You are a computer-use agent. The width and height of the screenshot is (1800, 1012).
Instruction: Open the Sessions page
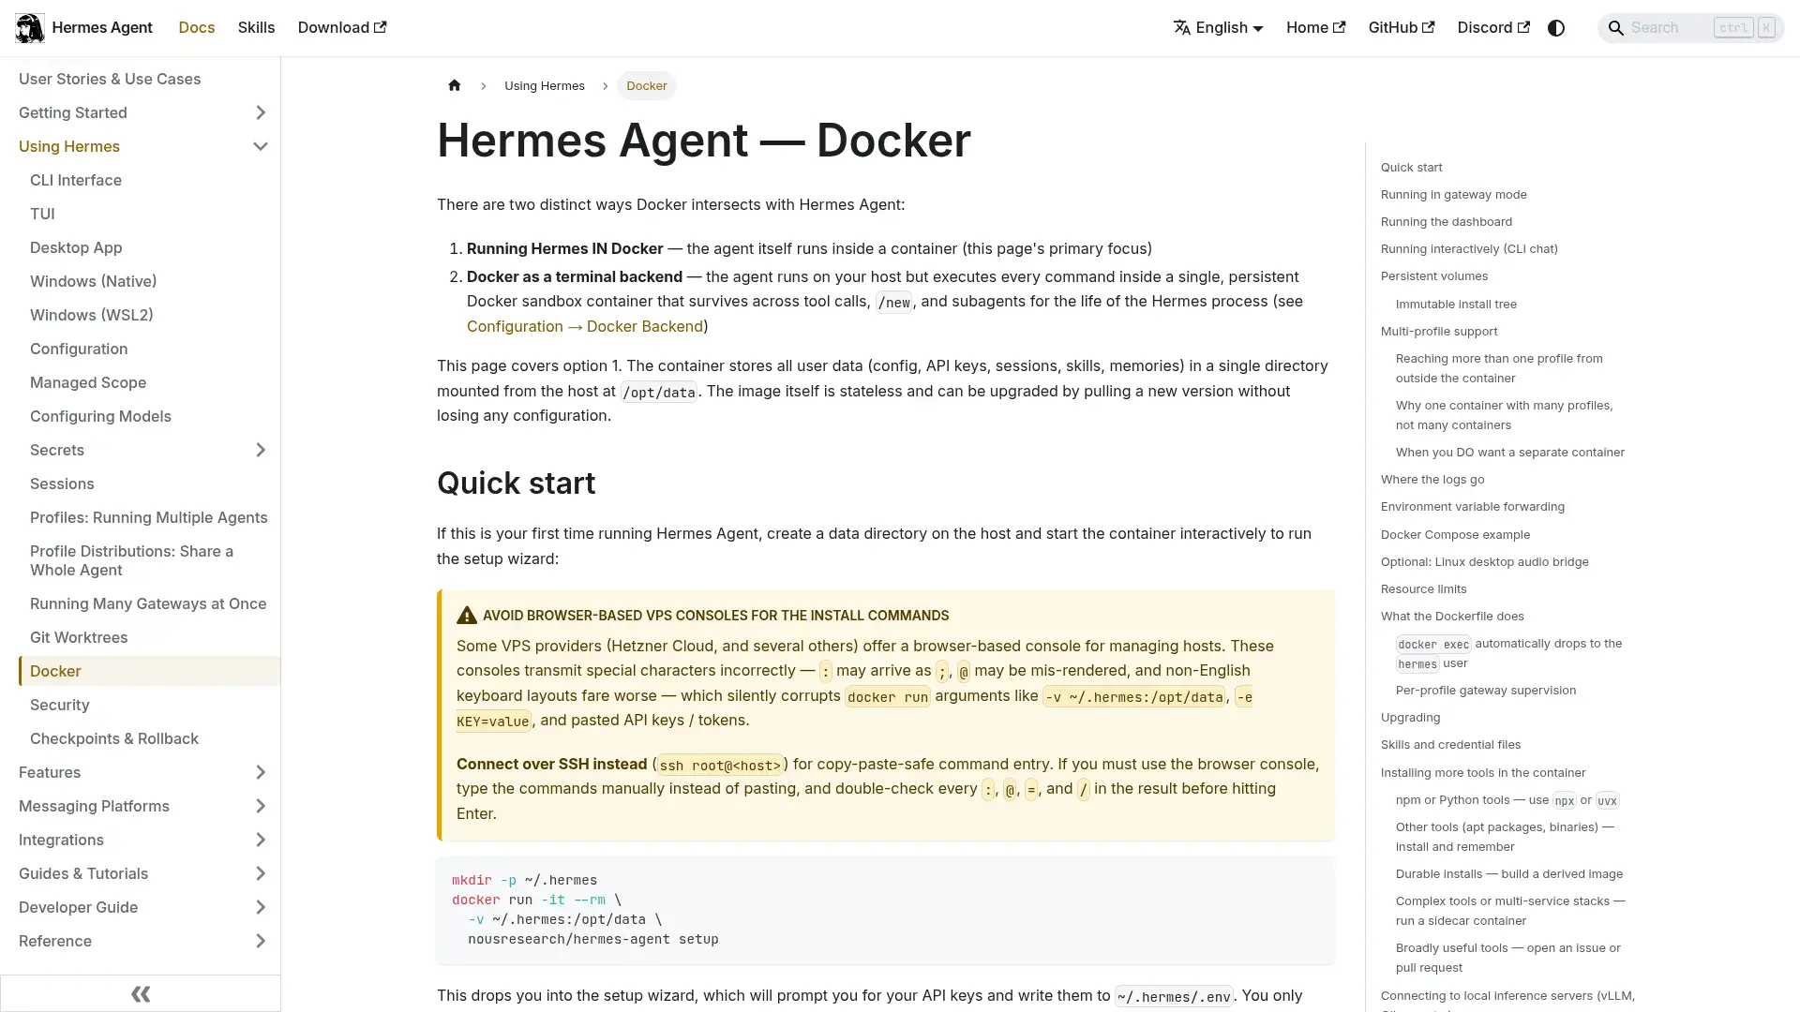click(x=62, y=484)
